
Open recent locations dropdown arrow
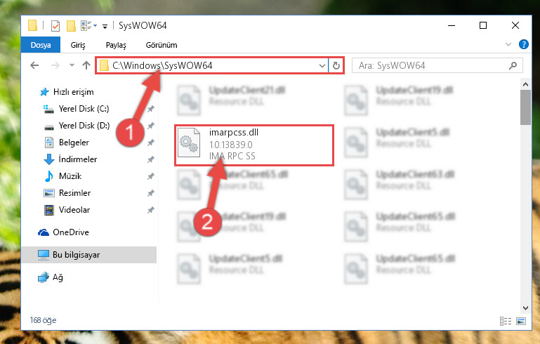click(x=72, y=65)
